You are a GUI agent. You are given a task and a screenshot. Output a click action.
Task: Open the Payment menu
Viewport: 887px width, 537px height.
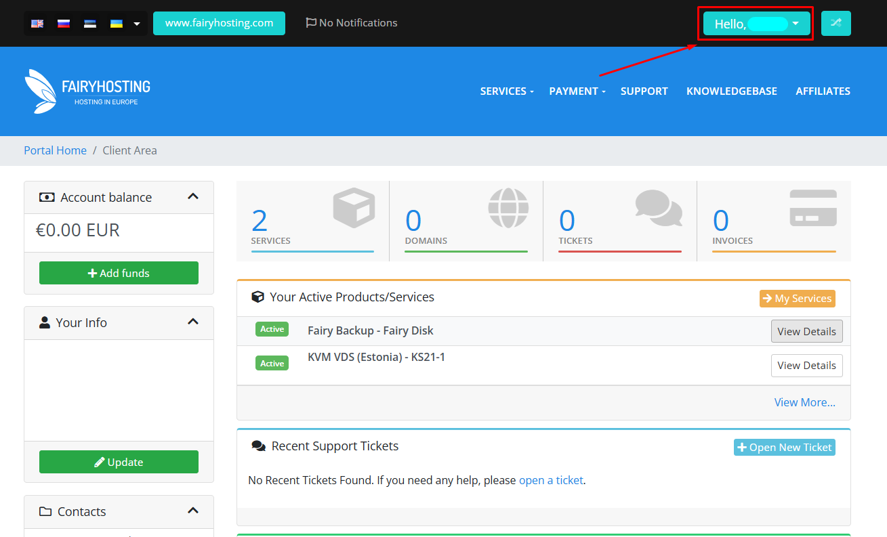point(577,91)
